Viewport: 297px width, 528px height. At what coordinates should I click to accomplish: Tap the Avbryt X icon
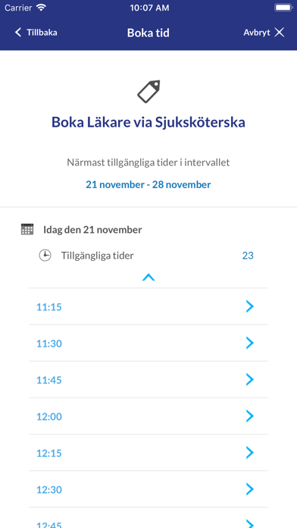pos(279,33)
